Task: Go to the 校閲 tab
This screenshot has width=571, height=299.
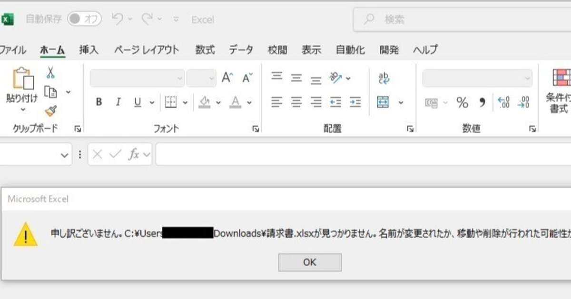Action: click(x=277, y=50)
